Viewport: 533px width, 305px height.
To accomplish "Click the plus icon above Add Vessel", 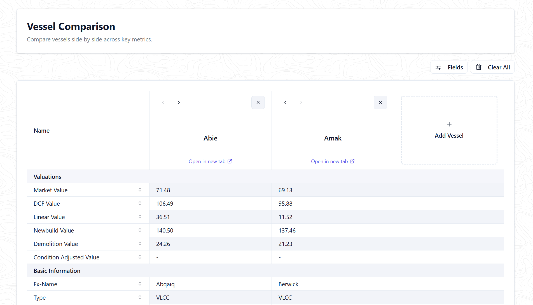I will click(449, 124).
